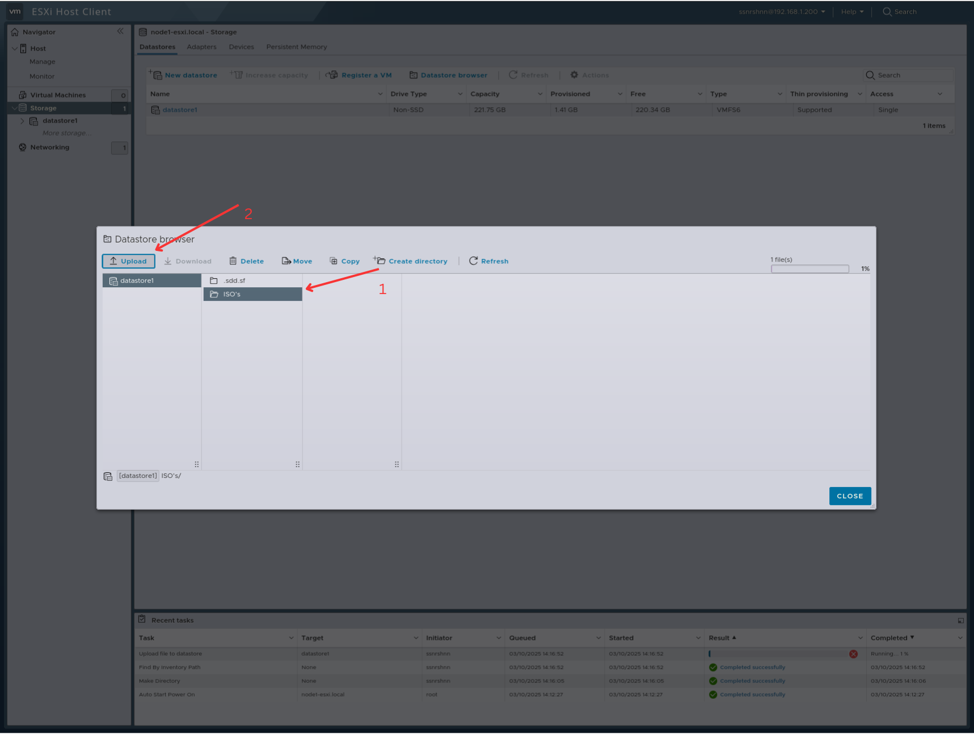The height and width of the screenshot is (734, 974).
Task: Switch to the Devices tab
Action: coord(241,47)
